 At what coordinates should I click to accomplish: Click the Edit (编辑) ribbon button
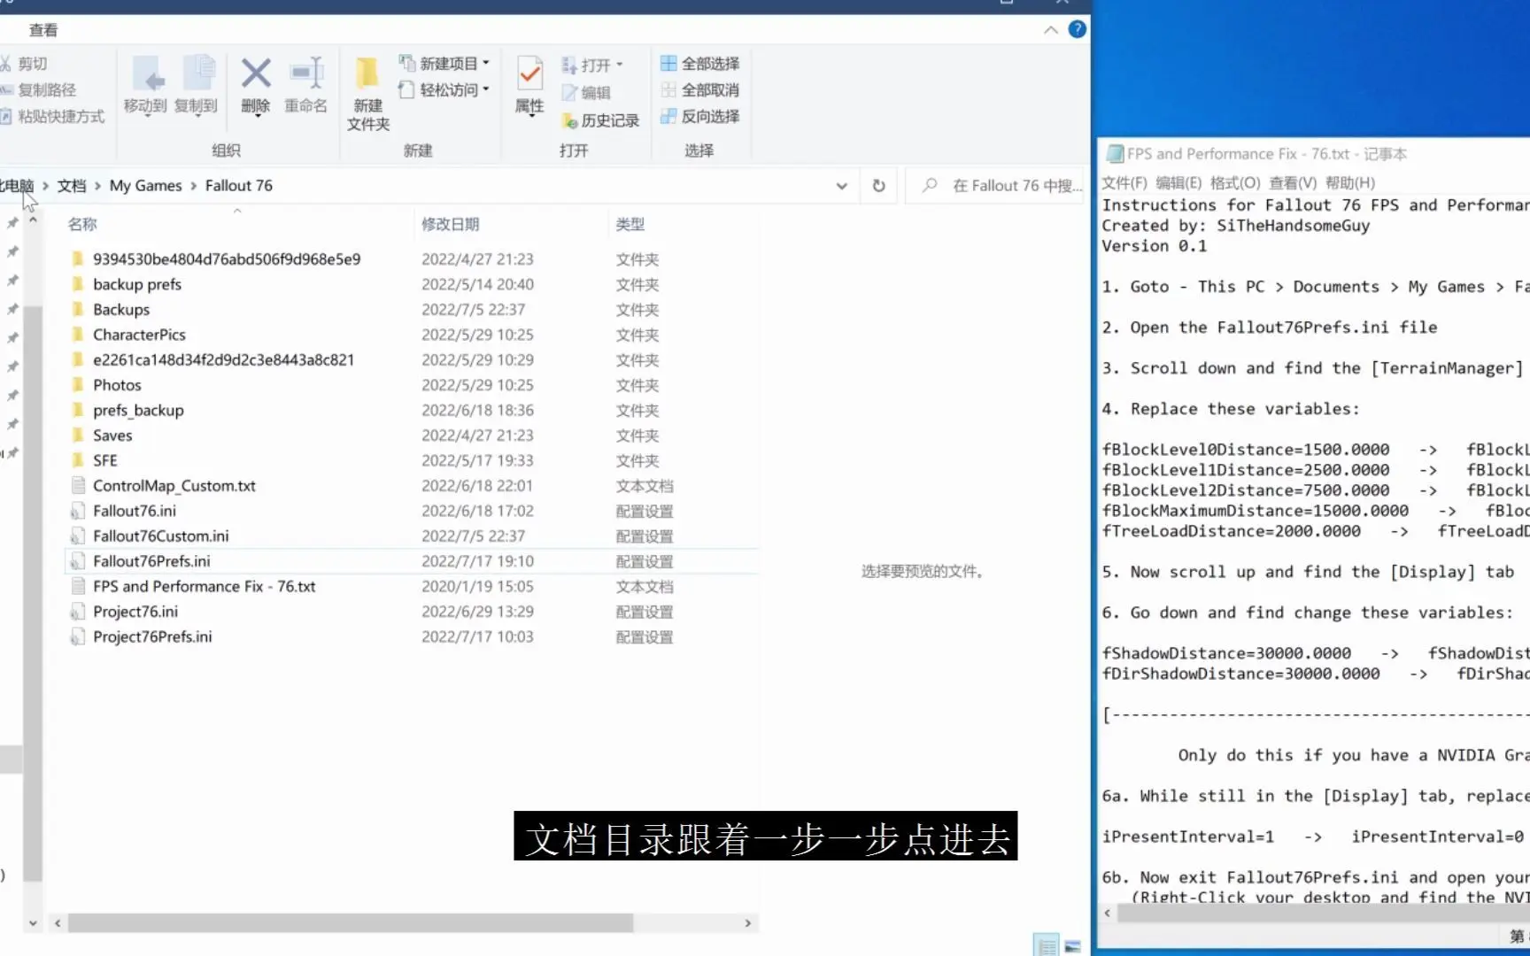pyautogui.click(x=586, y=92)
